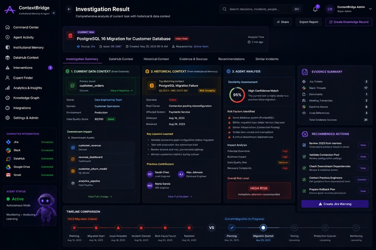Image resolution: width=376 pixels, height=250 pixels.
Task: Open Jira Tickets evidence row
Action: [335, 81]
